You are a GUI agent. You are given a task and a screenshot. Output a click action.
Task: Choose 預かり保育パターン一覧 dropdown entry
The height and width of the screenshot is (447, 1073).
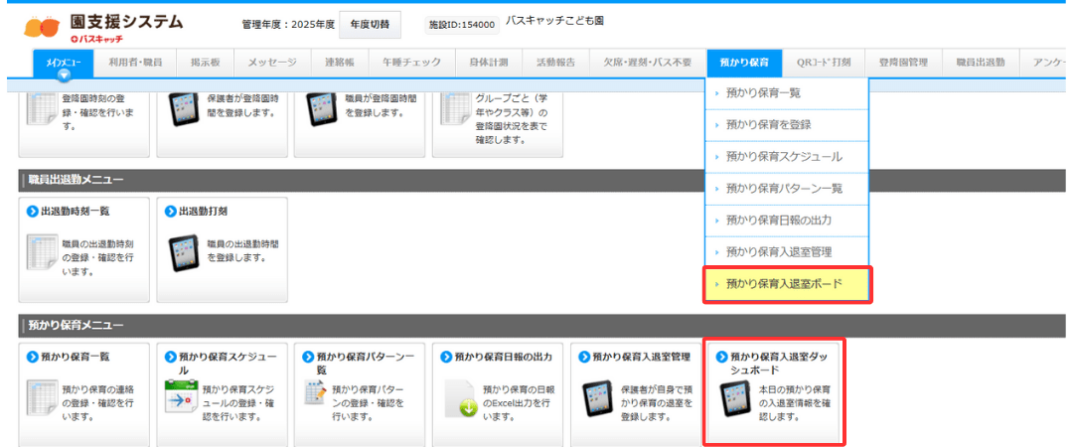pos(784,189)
